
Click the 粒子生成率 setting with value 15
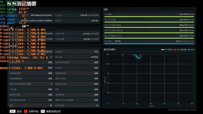(x=77, y=105)
